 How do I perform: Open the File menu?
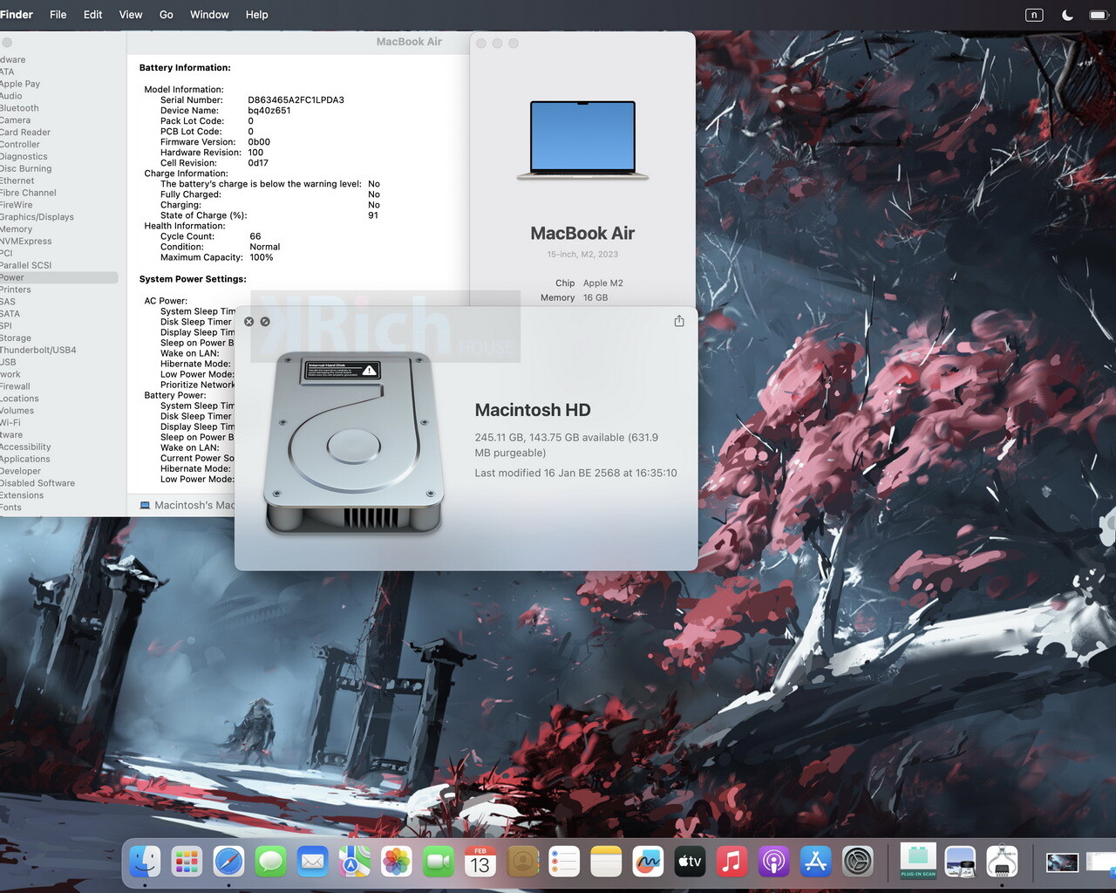tap(58, 15)
